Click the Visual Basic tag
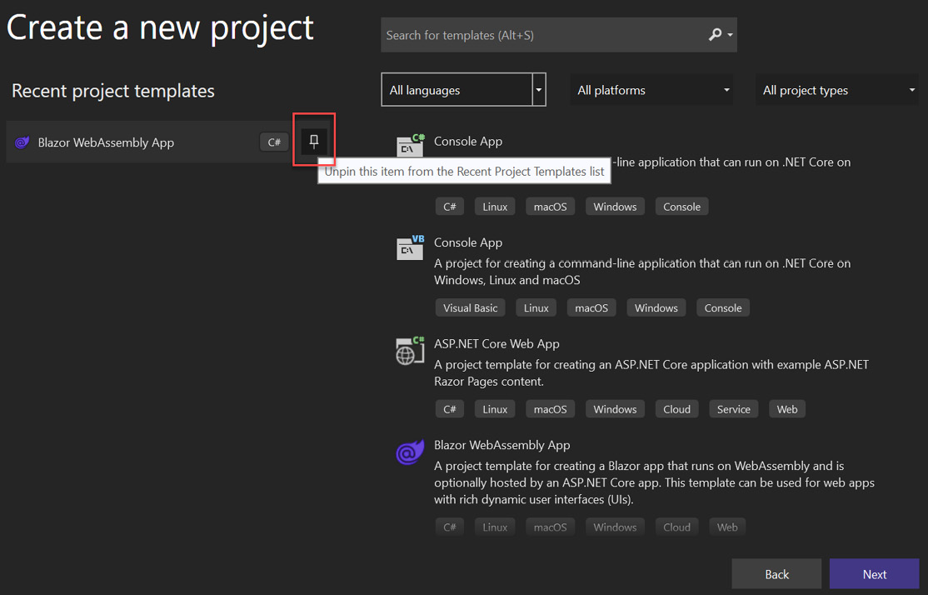Screen dimensions: 928x595 pos(471,307)
